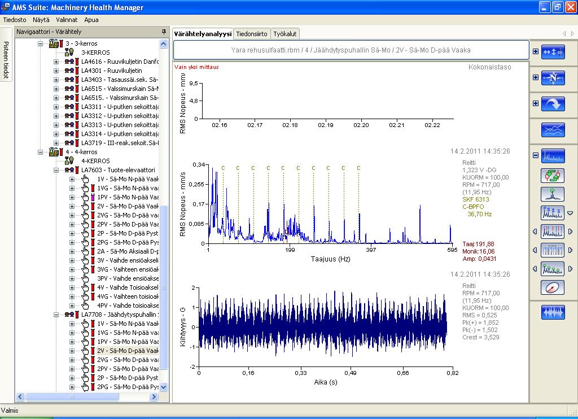Click the factory icon of 3 - 3-kerros
Screen dimensions: 578x419
tap(54, 43)
